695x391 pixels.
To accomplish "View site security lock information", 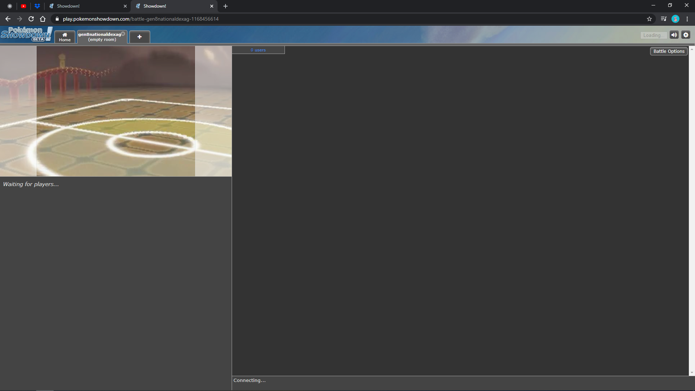I will pyautogui.click(x=57, y=19).
